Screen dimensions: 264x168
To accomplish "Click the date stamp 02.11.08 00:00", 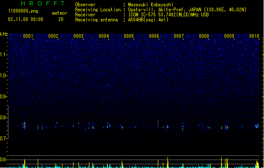I will 26,19.
